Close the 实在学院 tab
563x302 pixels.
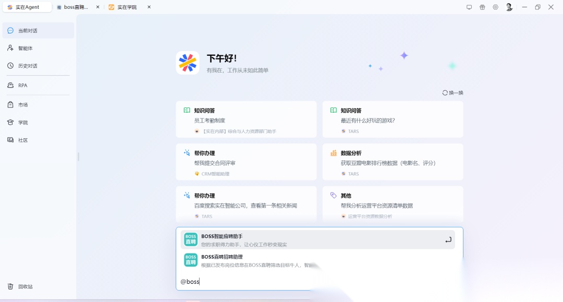tap(149, 7)
